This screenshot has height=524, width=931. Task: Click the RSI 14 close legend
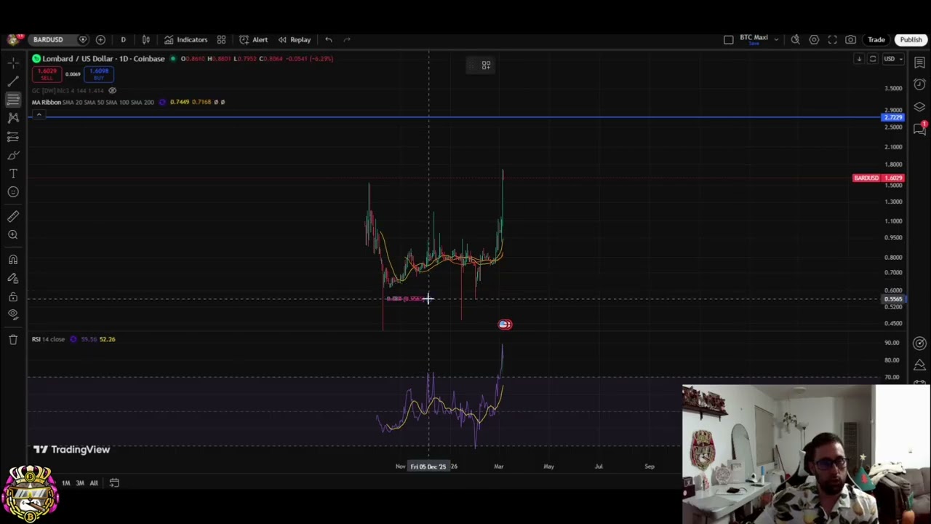tap(49, 339)
